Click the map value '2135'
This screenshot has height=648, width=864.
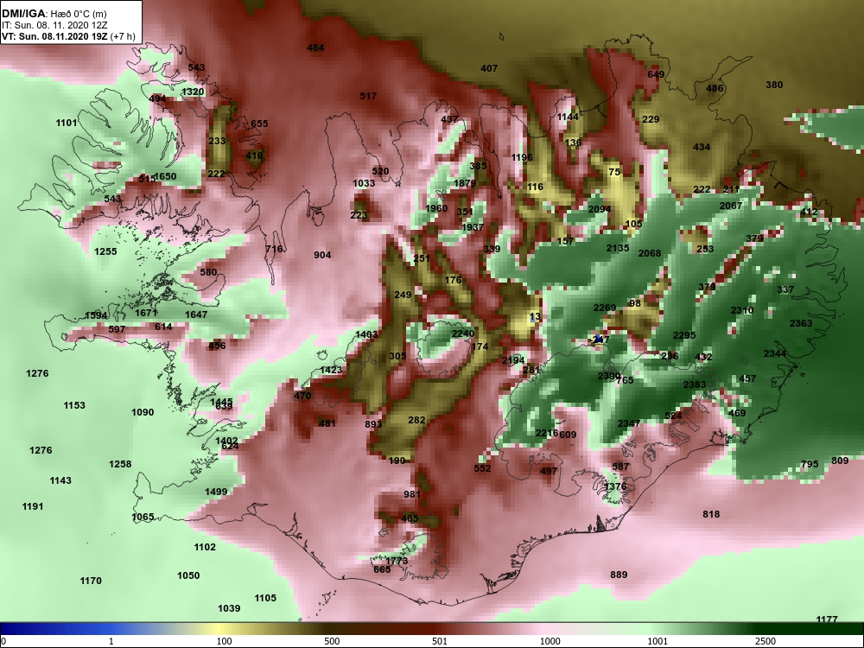click(618, 249)
